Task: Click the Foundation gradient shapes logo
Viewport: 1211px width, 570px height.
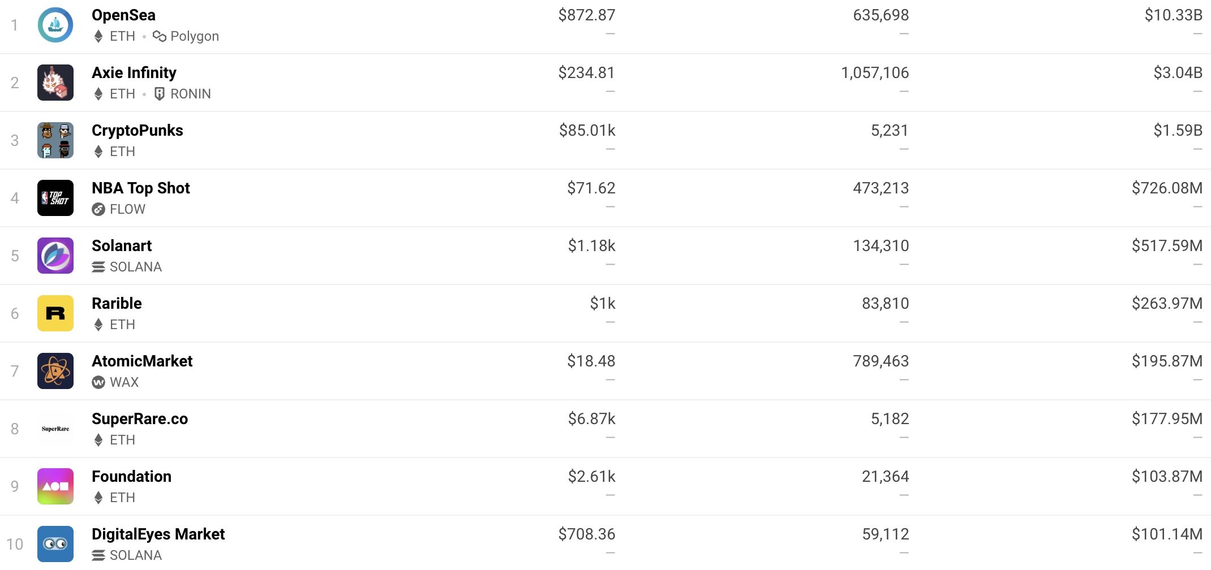Action: pos(55,486)
